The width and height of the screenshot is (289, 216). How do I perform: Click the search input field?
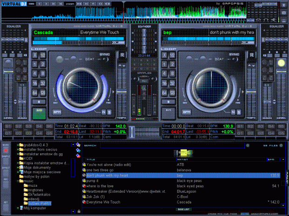click(x=172, y=145)
